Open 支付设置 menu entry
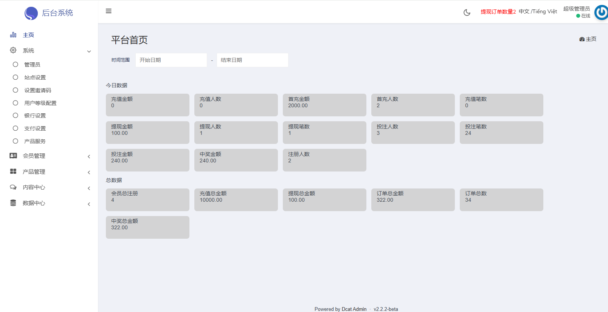This screenshot has width=608, height=312. (x=49, y=128)
